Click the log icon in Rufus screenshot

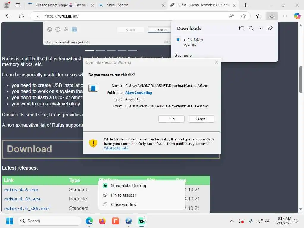tap(74, 29)
